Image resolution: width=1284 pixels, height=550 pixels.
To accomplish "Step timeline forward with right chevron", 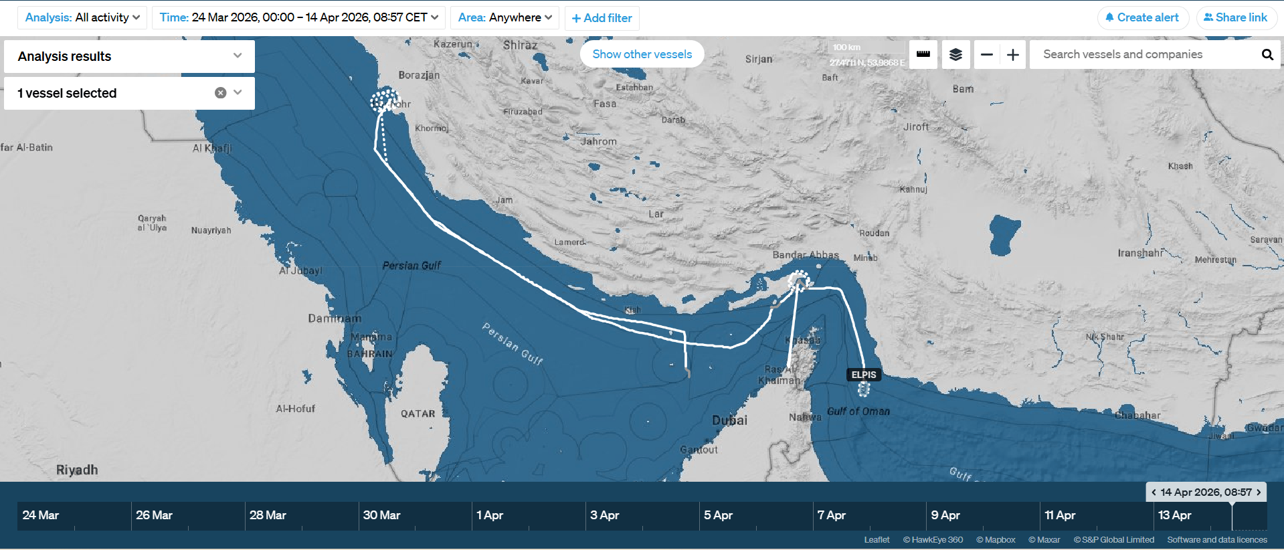I will pos(1259,492).
